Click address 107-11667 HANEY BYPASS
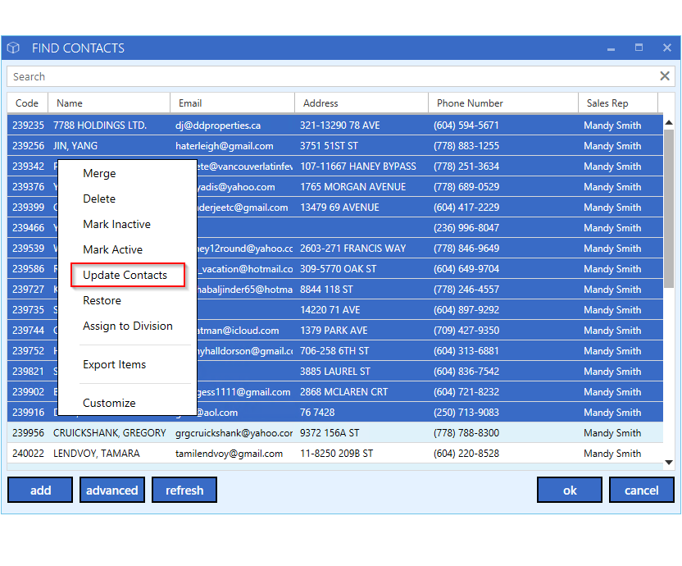 click(x=358, y=167)
